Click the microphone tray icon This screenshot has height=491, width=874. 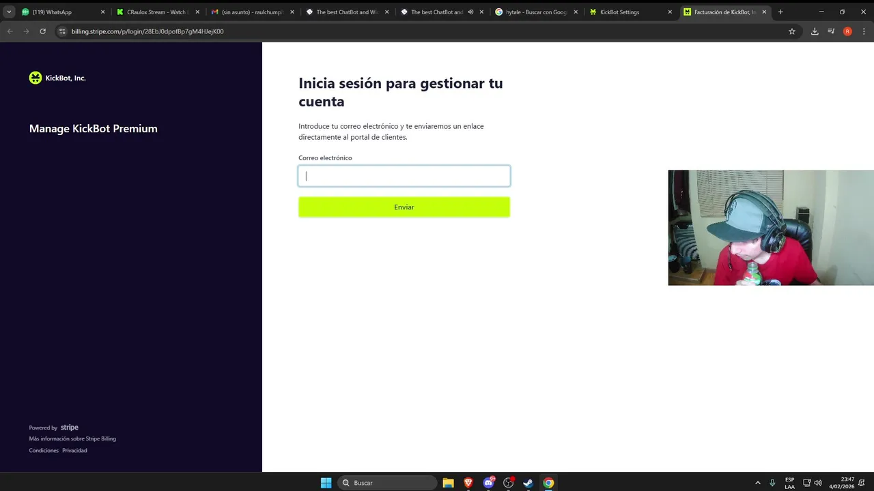[772, 483]
